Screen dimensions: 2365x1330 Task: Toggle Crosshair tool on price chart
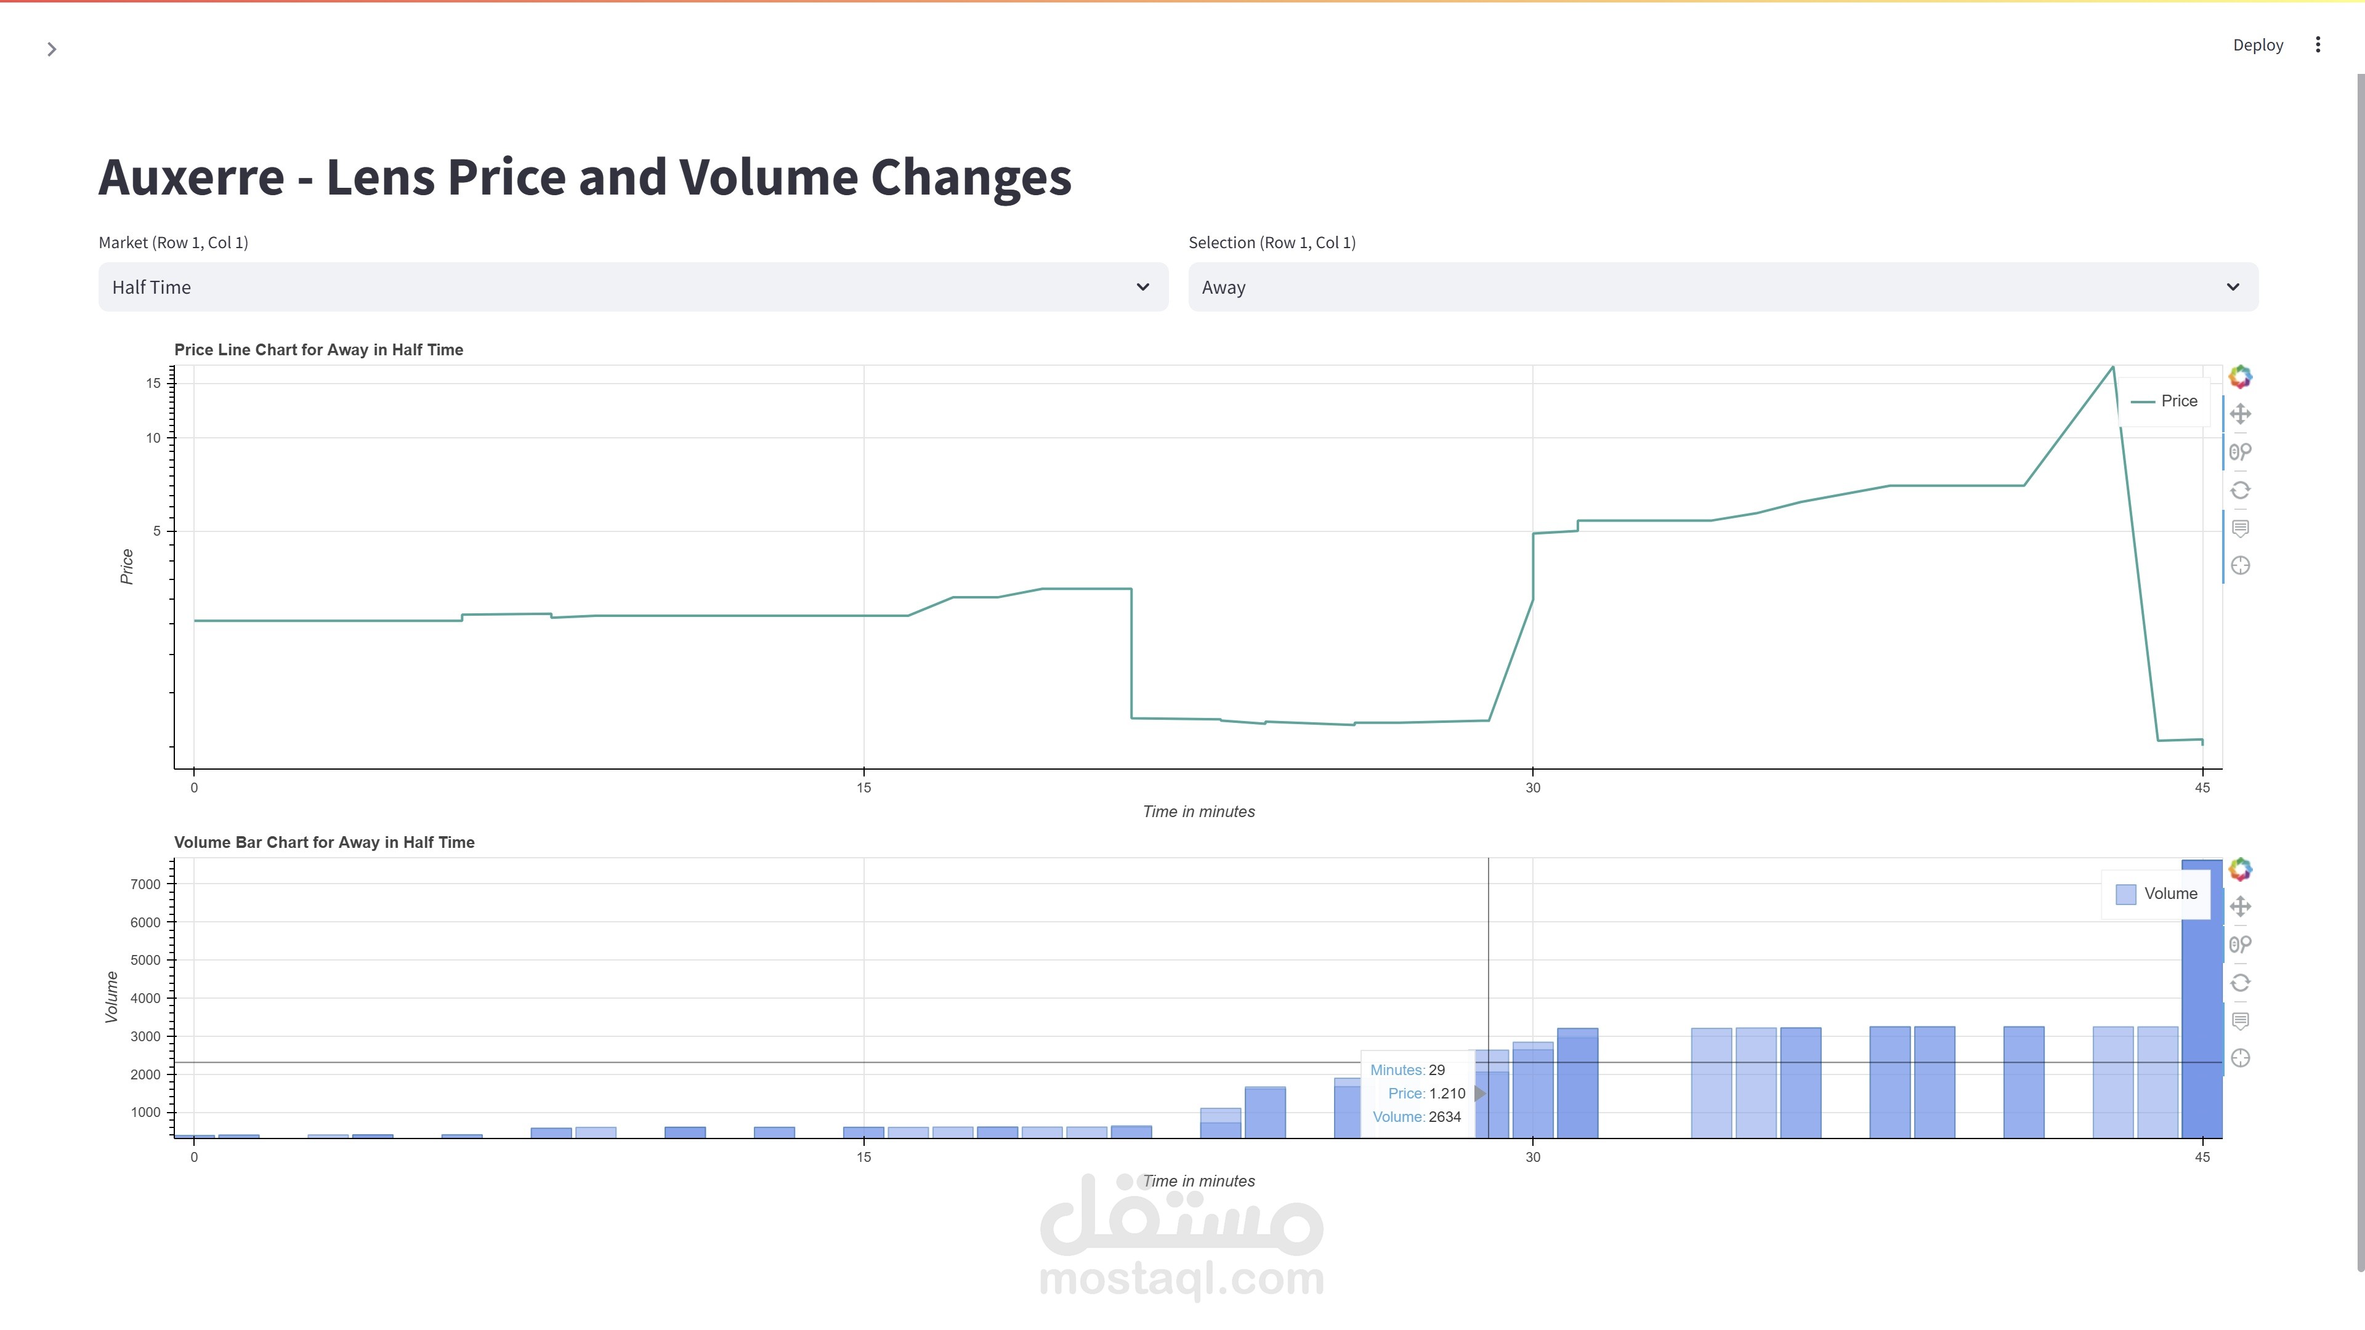pyautogui.click(x=2240, y=565)
